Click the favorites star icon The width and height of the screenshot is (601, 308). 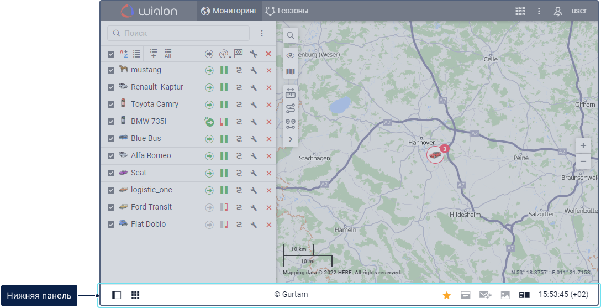tap(447, 295)
